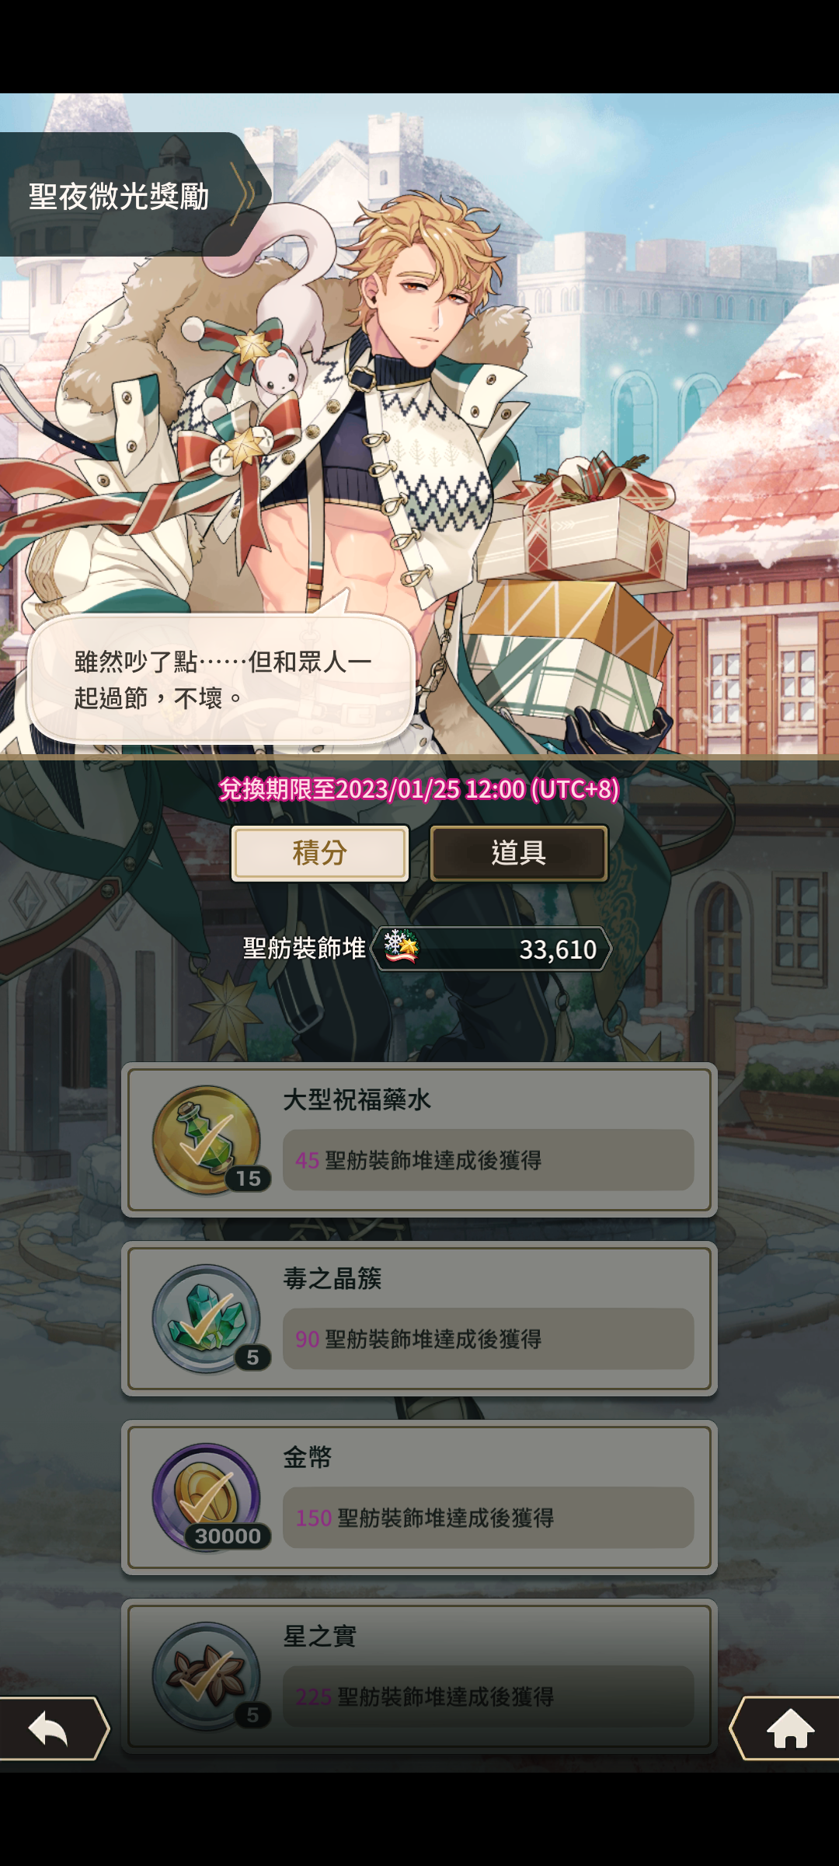
Task: Tap the 星之實 star fruit reward icon
Action: click(x=207, y=1676)
